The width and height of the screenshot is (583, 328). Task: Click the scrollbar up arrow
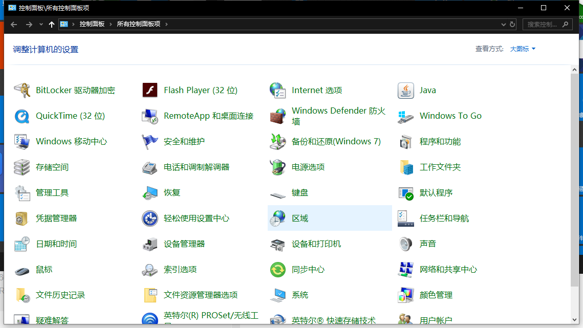click(574, 70)
